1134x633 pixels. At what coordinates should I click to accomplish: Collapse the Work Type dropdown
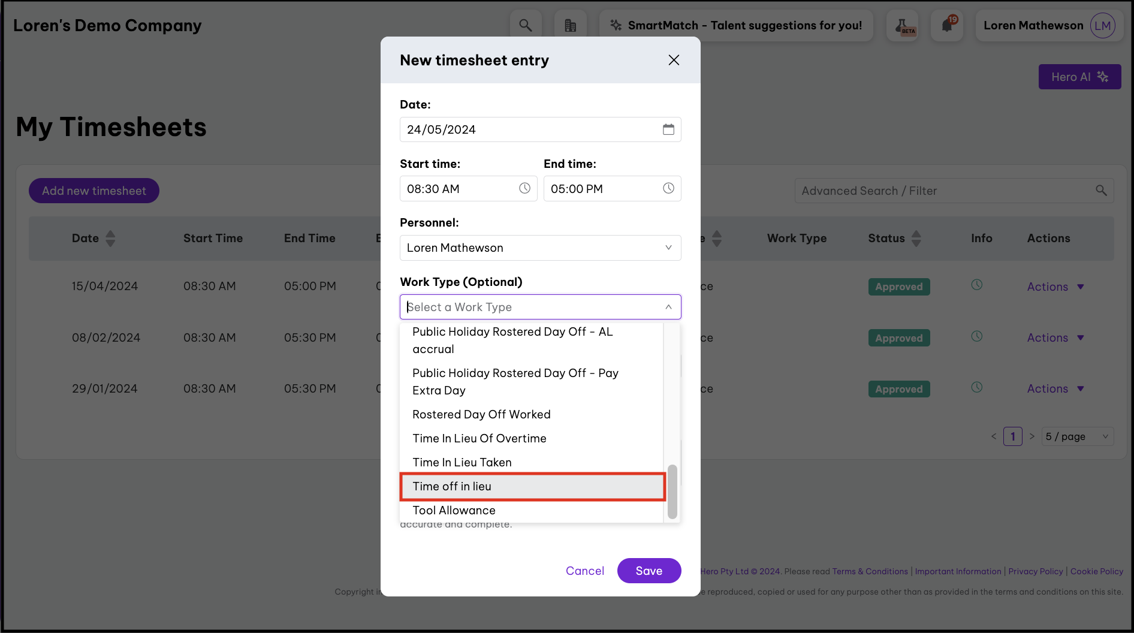[668, 307]
